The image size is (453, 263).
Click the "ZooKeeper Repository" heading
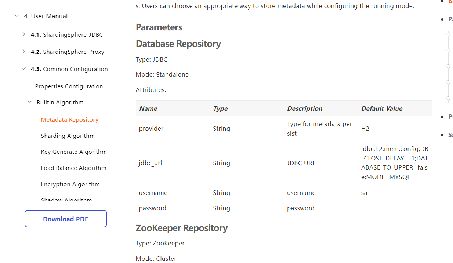coord(181,228)
